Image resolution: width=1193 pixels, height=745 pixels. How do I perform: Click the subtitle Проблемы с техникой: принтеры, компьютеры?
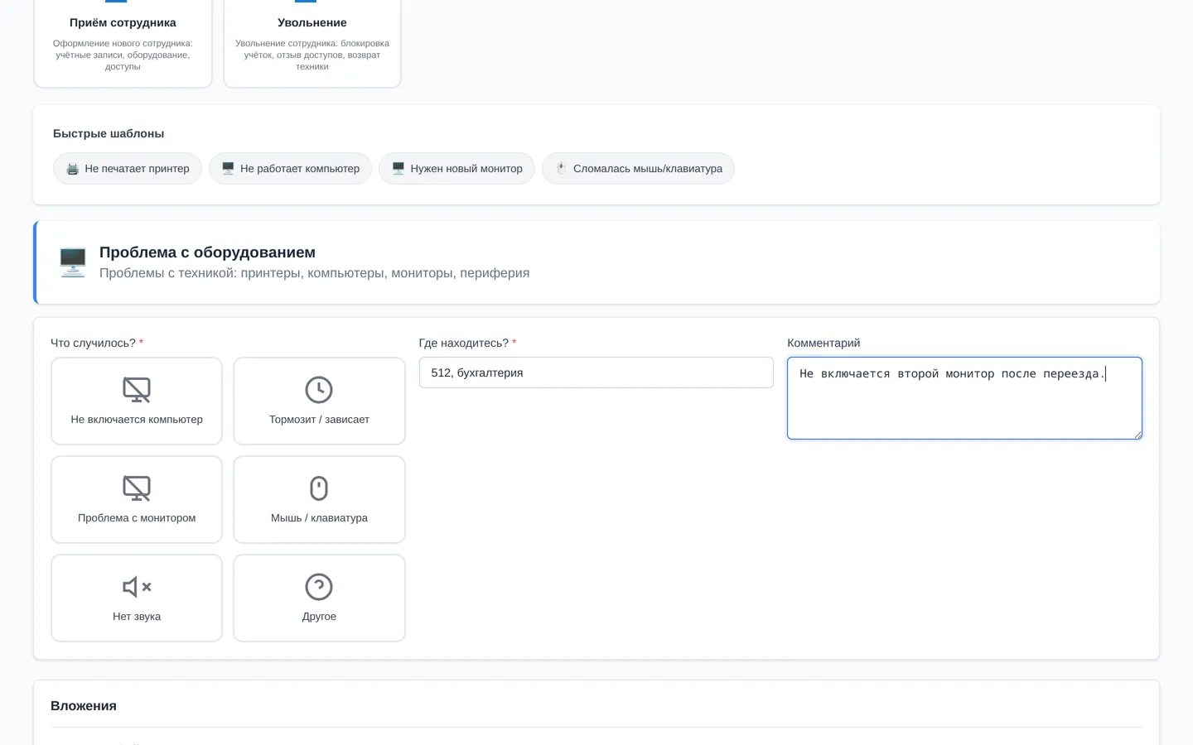pyautogui.click(x=314, y=273)
